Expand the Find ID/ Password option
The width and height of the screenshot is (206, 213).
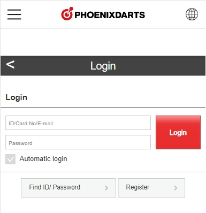click(x=68, y=188)
